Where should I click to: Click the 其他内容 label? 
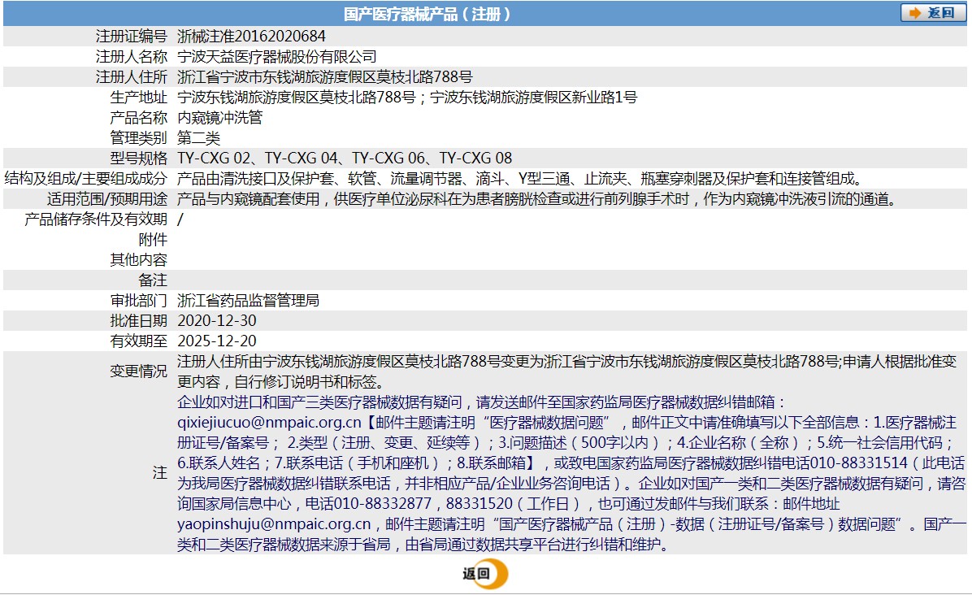tap(138, 259)
